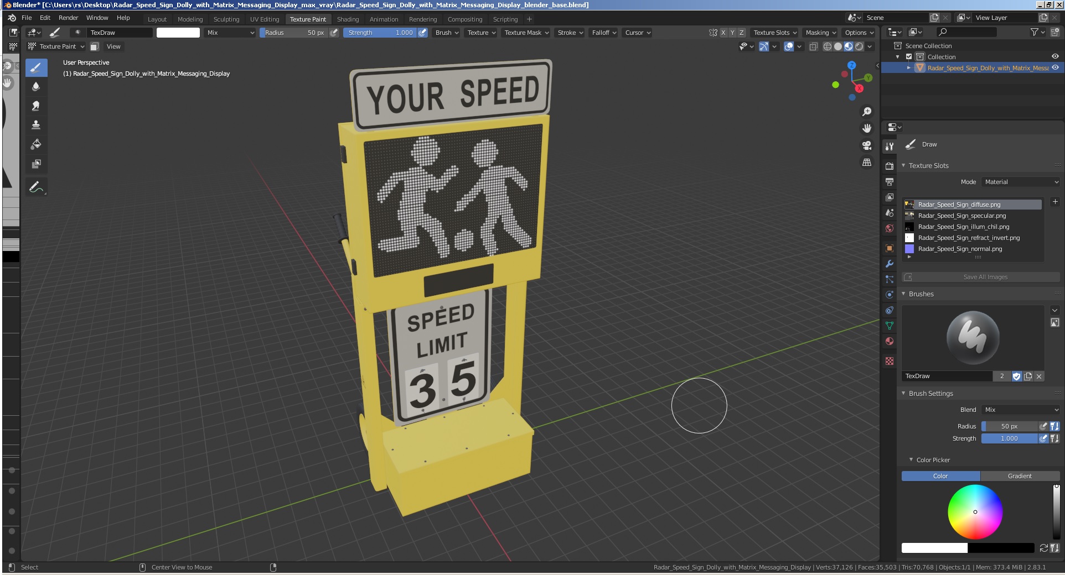This screenshot has width=1065, height=575.
Task: Select the Draw brush tool
Action: pyautogui.click(x=36, y=68)
